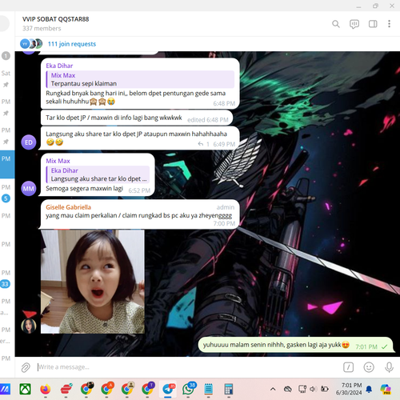Open Xbox app in the taskbar
400x400 pixels.
pos(25,389)
